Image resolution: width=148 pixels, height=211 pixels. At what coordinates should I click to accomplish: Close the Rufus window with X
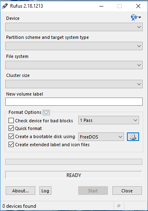click(138, 6)
